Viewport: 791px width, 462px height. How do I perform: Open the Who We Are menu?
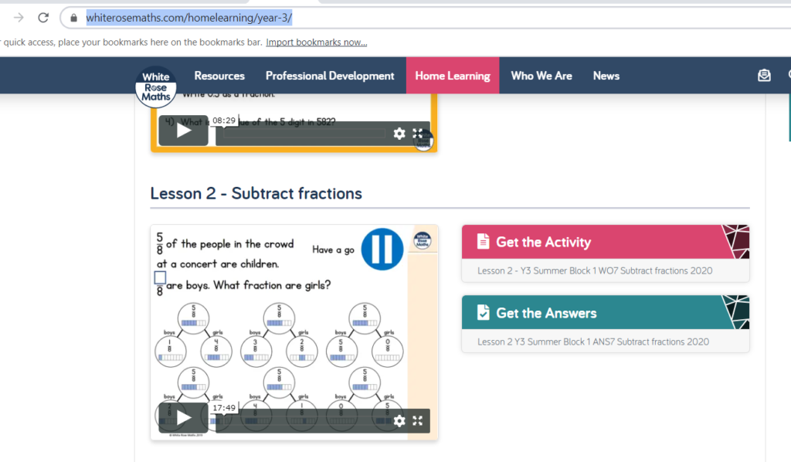[541, 76]
